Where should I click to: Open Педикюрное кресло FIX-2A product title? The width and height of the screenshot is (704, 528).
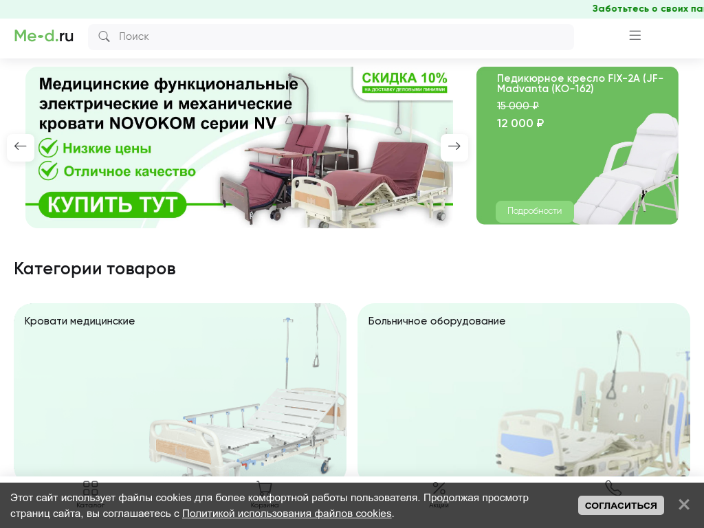click(580, 83)
